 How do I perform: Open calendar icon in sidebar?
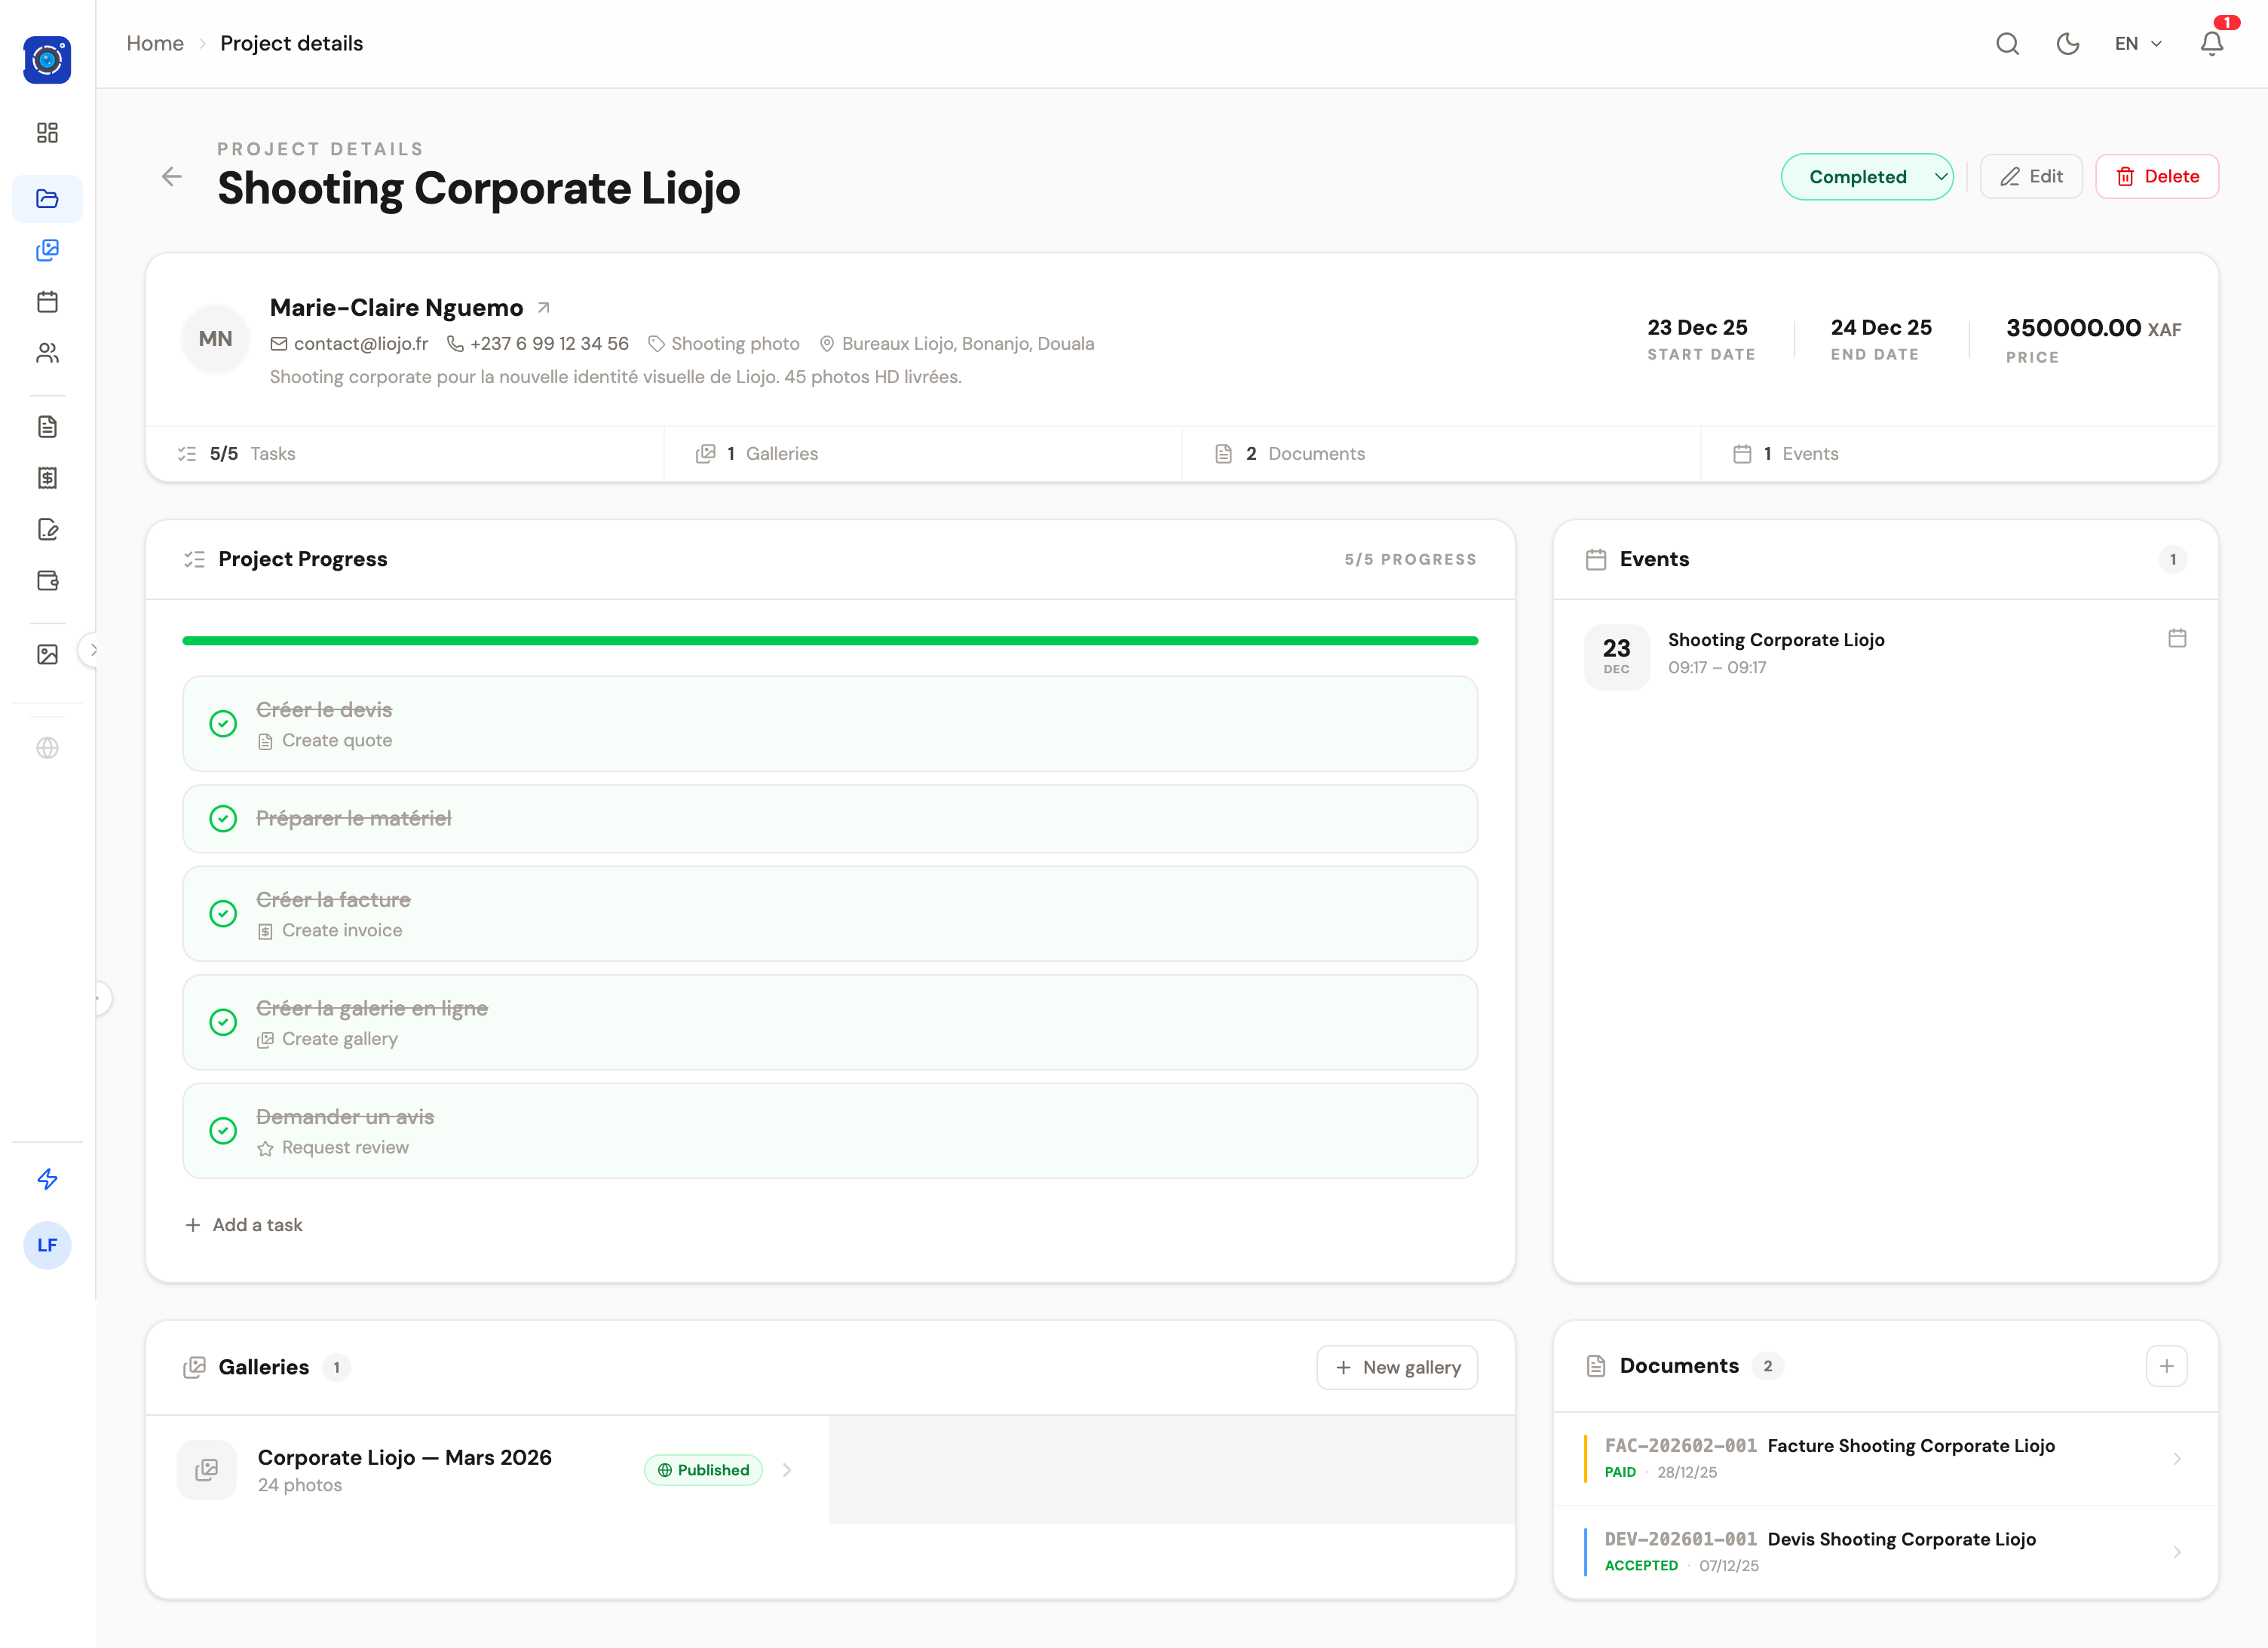click(47, 301)
